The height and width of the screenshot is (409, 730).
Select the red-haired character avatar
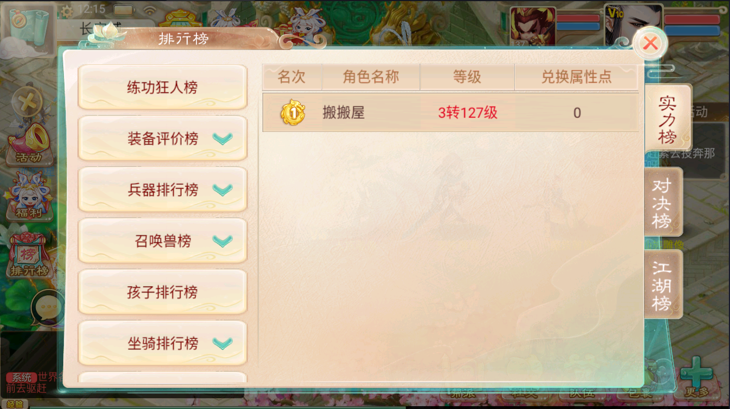(x=532, y=27)
